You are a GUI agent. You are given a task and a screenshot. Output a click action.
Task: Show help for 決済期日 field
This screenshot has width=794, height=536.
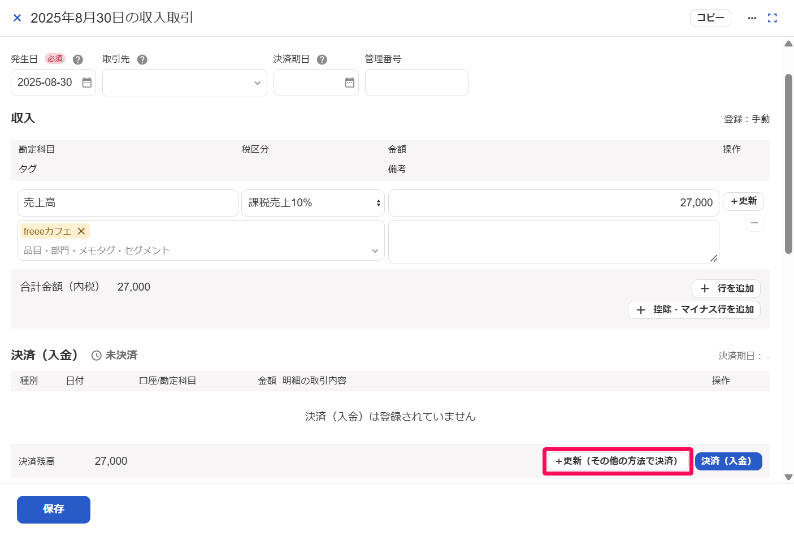[x=322, y=59]
